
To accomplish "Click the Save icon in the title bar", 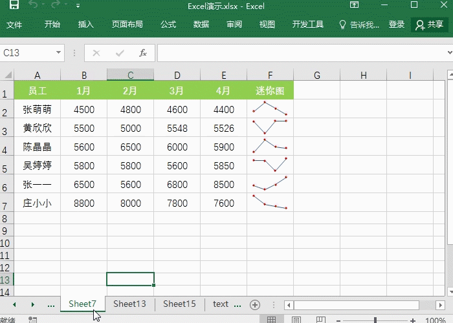I will (x=14, y=6).
